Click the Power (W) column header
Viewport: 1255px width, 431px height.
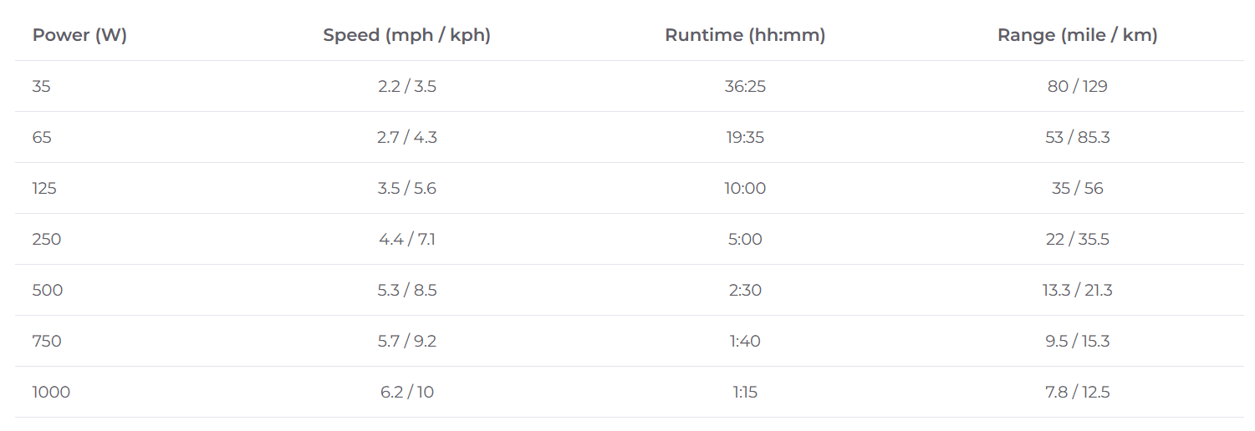coord(79,35)
